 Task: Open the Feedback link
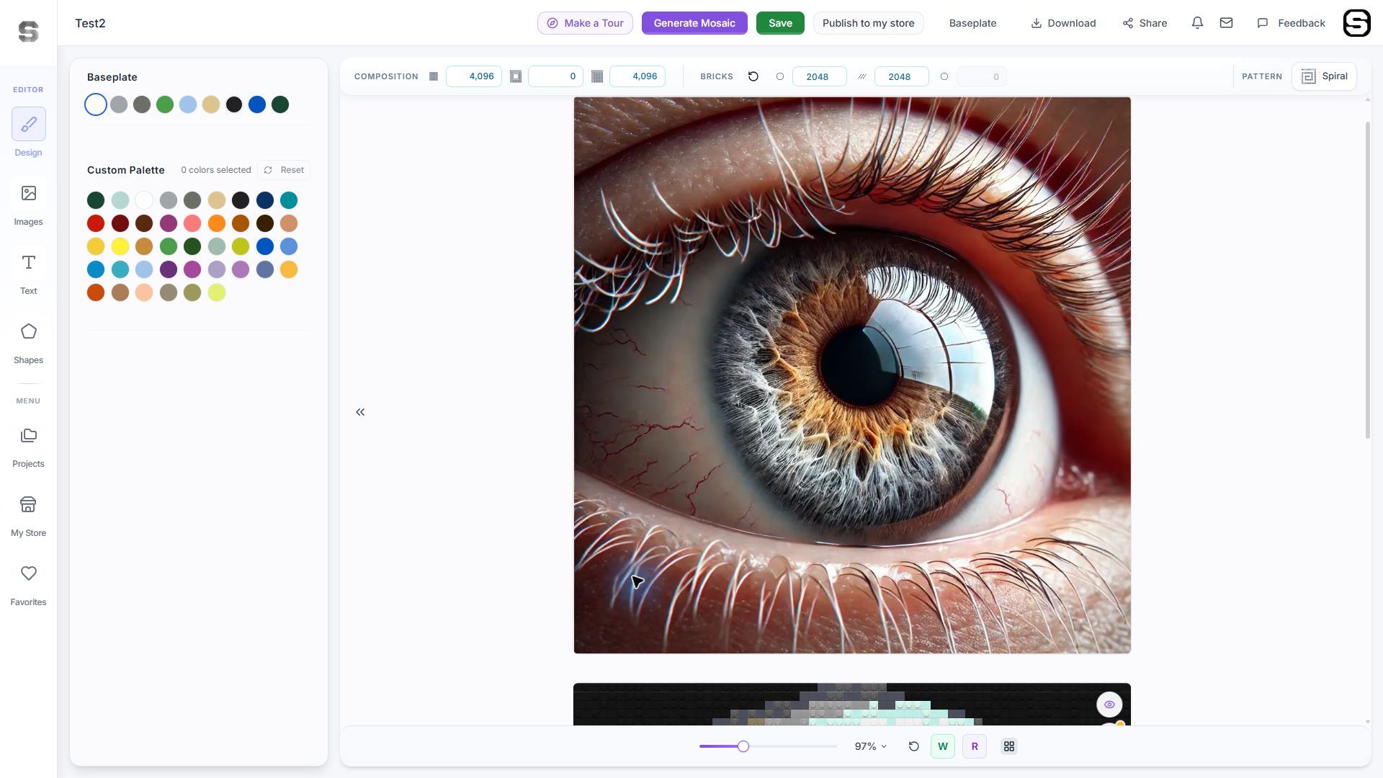[1291, 23]
